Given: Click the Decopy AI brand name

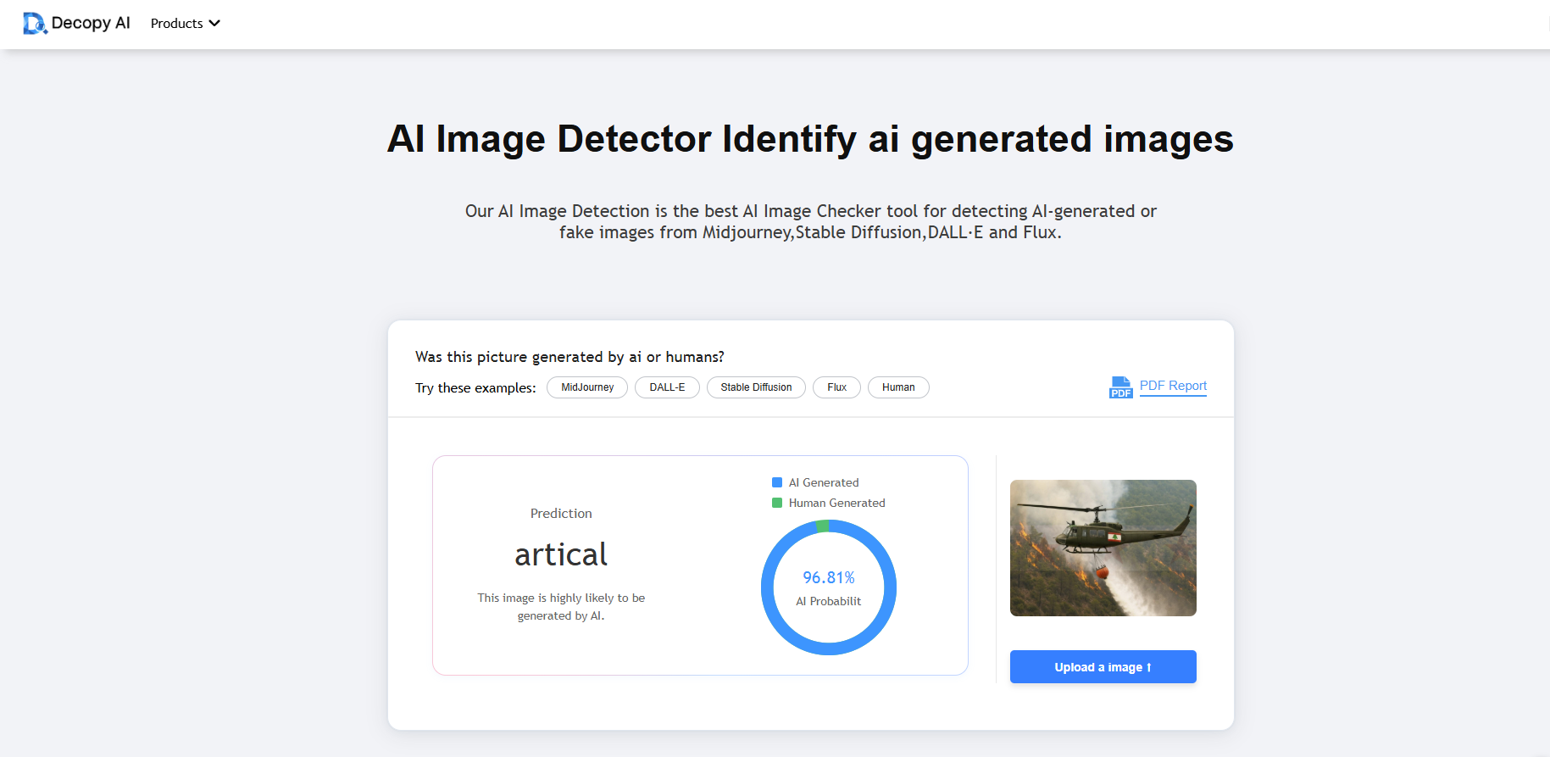Looking at the screenshot, I should point(91,23).
